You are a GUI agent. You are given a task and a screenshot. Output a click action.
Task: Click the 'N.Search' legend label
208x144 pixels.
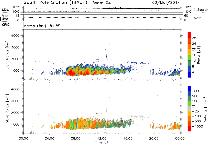pyautogui.click(x=201, y=10)
